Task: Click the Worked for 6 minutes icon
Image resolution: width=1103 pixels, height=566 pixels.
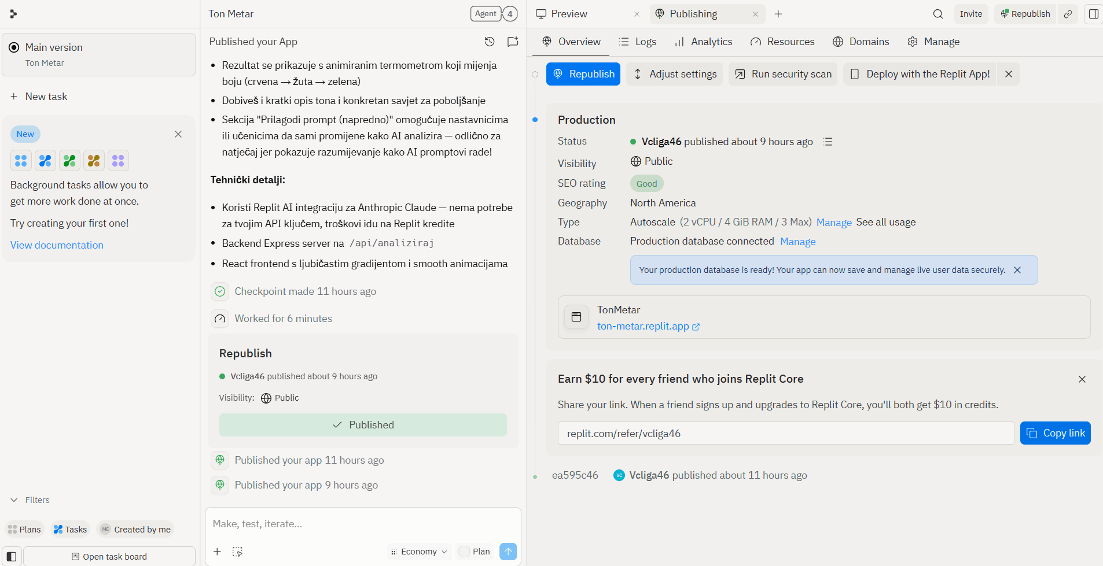Action: (x=220, y=319)
